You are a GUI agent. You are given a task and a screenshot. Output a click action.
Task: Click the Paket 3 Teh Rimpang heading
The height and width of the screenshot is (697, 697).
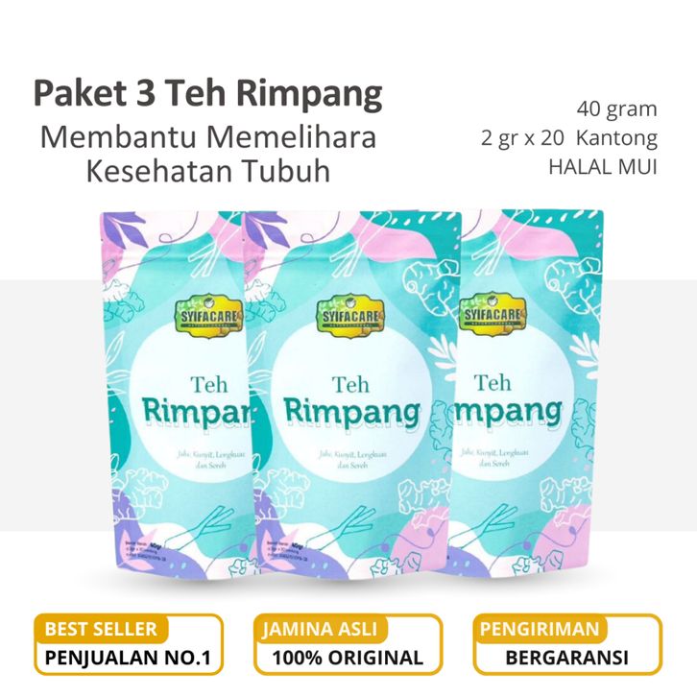pos(208,94)
